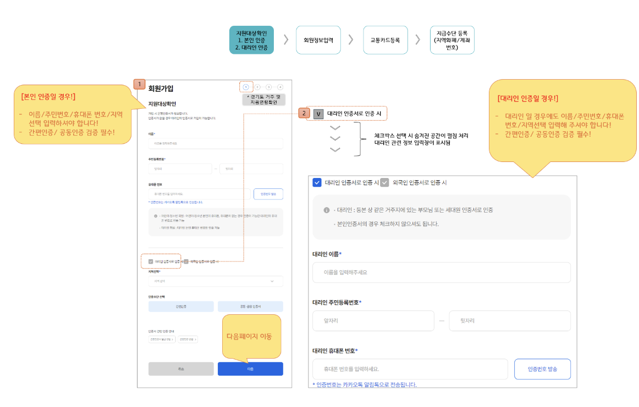
Task: Click chevron between 지원대상확인 and 회원정보입력 steps
Action: 285,39
